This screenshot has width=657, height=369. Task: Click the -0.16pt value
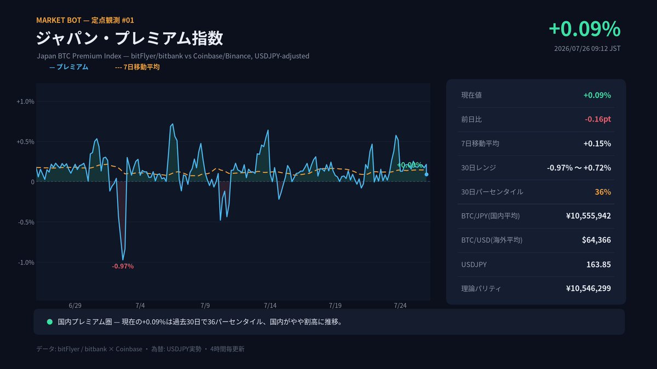tap(598, 119)
